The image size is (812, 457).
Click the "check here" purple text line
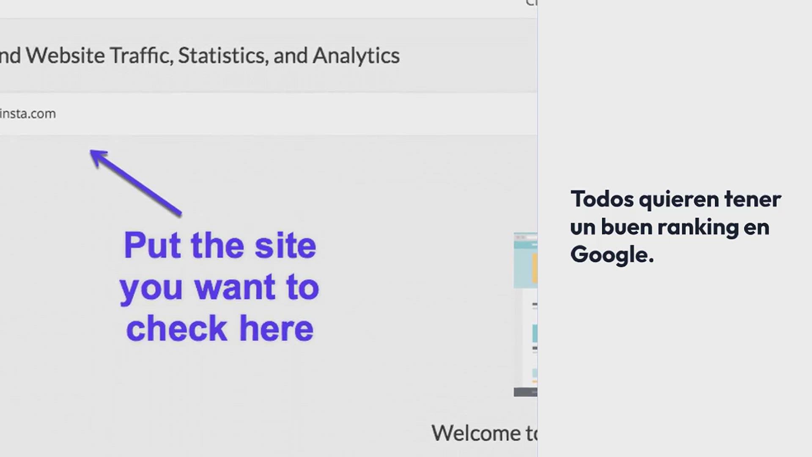[x=220, y=328]
